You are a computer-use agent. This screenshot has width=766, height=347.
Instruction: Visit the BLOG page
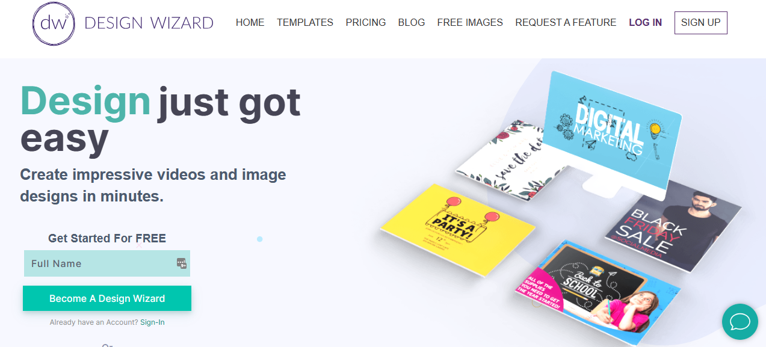(412, 22)
